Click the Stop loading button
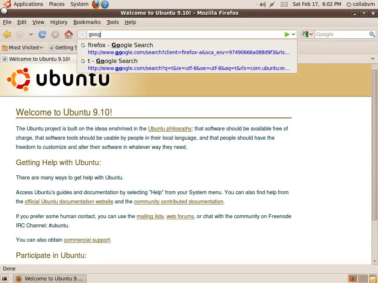378x283 pixels. click(55, 34)
